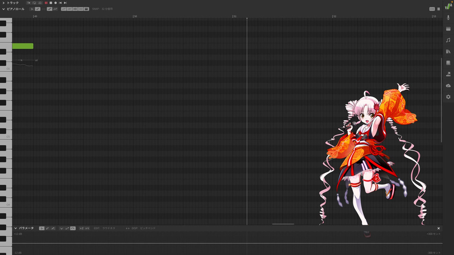This screenshot has height=255, width=454.
Task: Click the Synthesizer V logo icon
Action: point(448,6)
